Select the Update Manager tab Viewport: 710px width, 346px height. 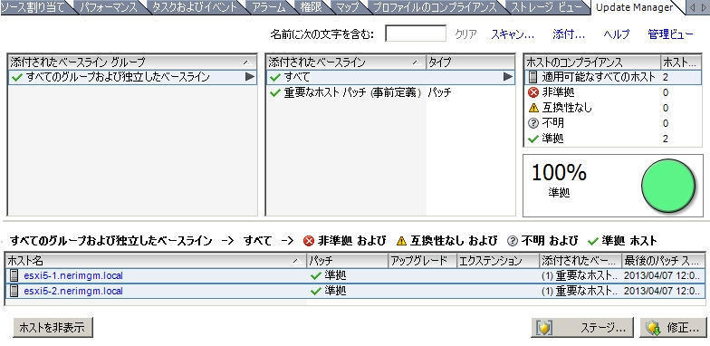tap(634, 7)
